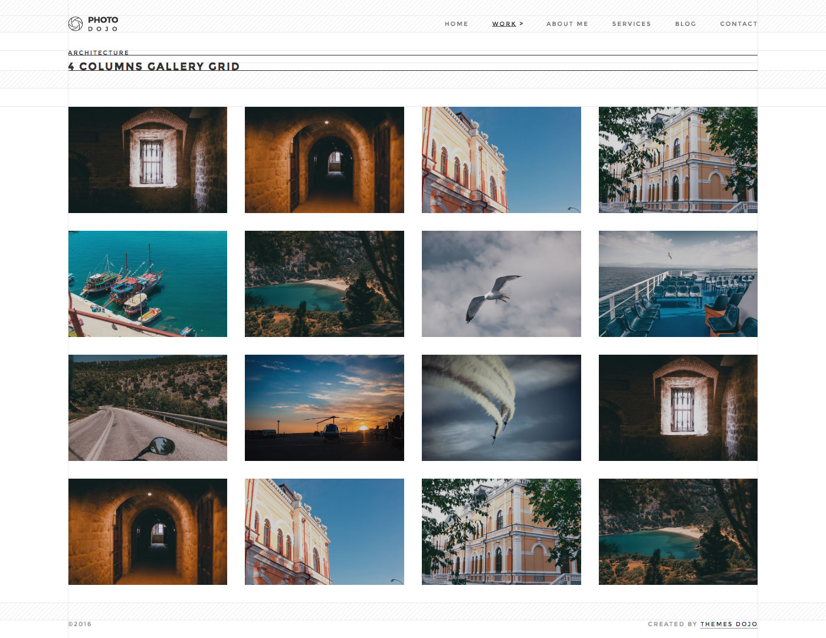Open the helicopter at sunset photo

(x=324, y=408)
